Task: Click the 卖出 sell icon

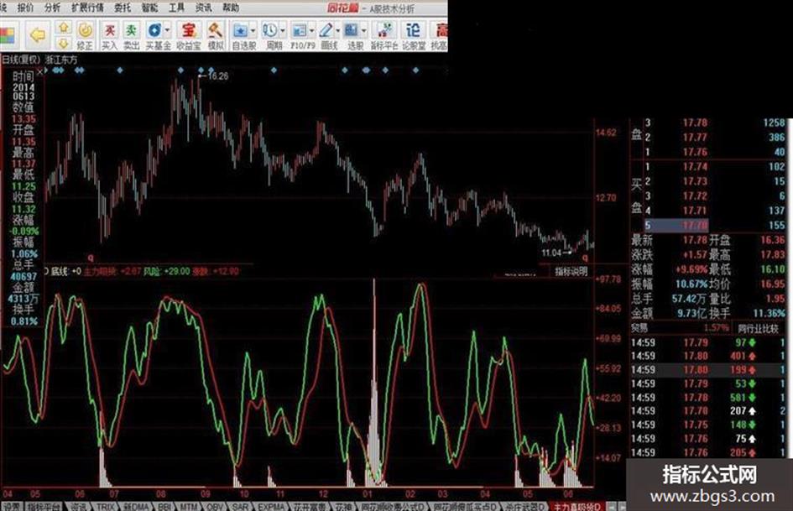Action: [131, 35]
